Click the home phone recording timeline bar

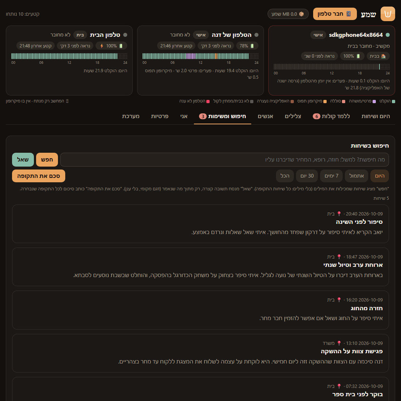point(69,56)
